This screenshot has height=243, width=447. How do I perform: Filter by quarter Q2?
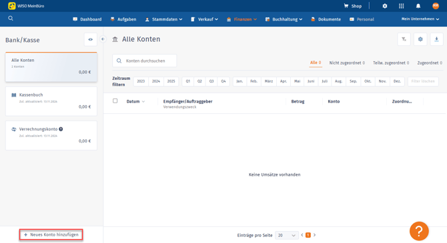point(199,81)
